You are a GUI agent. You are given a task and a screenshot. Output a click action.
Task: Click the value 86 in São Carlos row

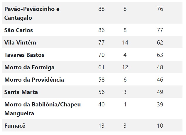pyautogui.click(x=102, y=30)
